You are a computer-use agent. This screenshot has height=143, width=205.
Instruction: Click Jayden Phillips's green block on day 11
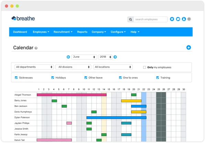pos(89,123)
